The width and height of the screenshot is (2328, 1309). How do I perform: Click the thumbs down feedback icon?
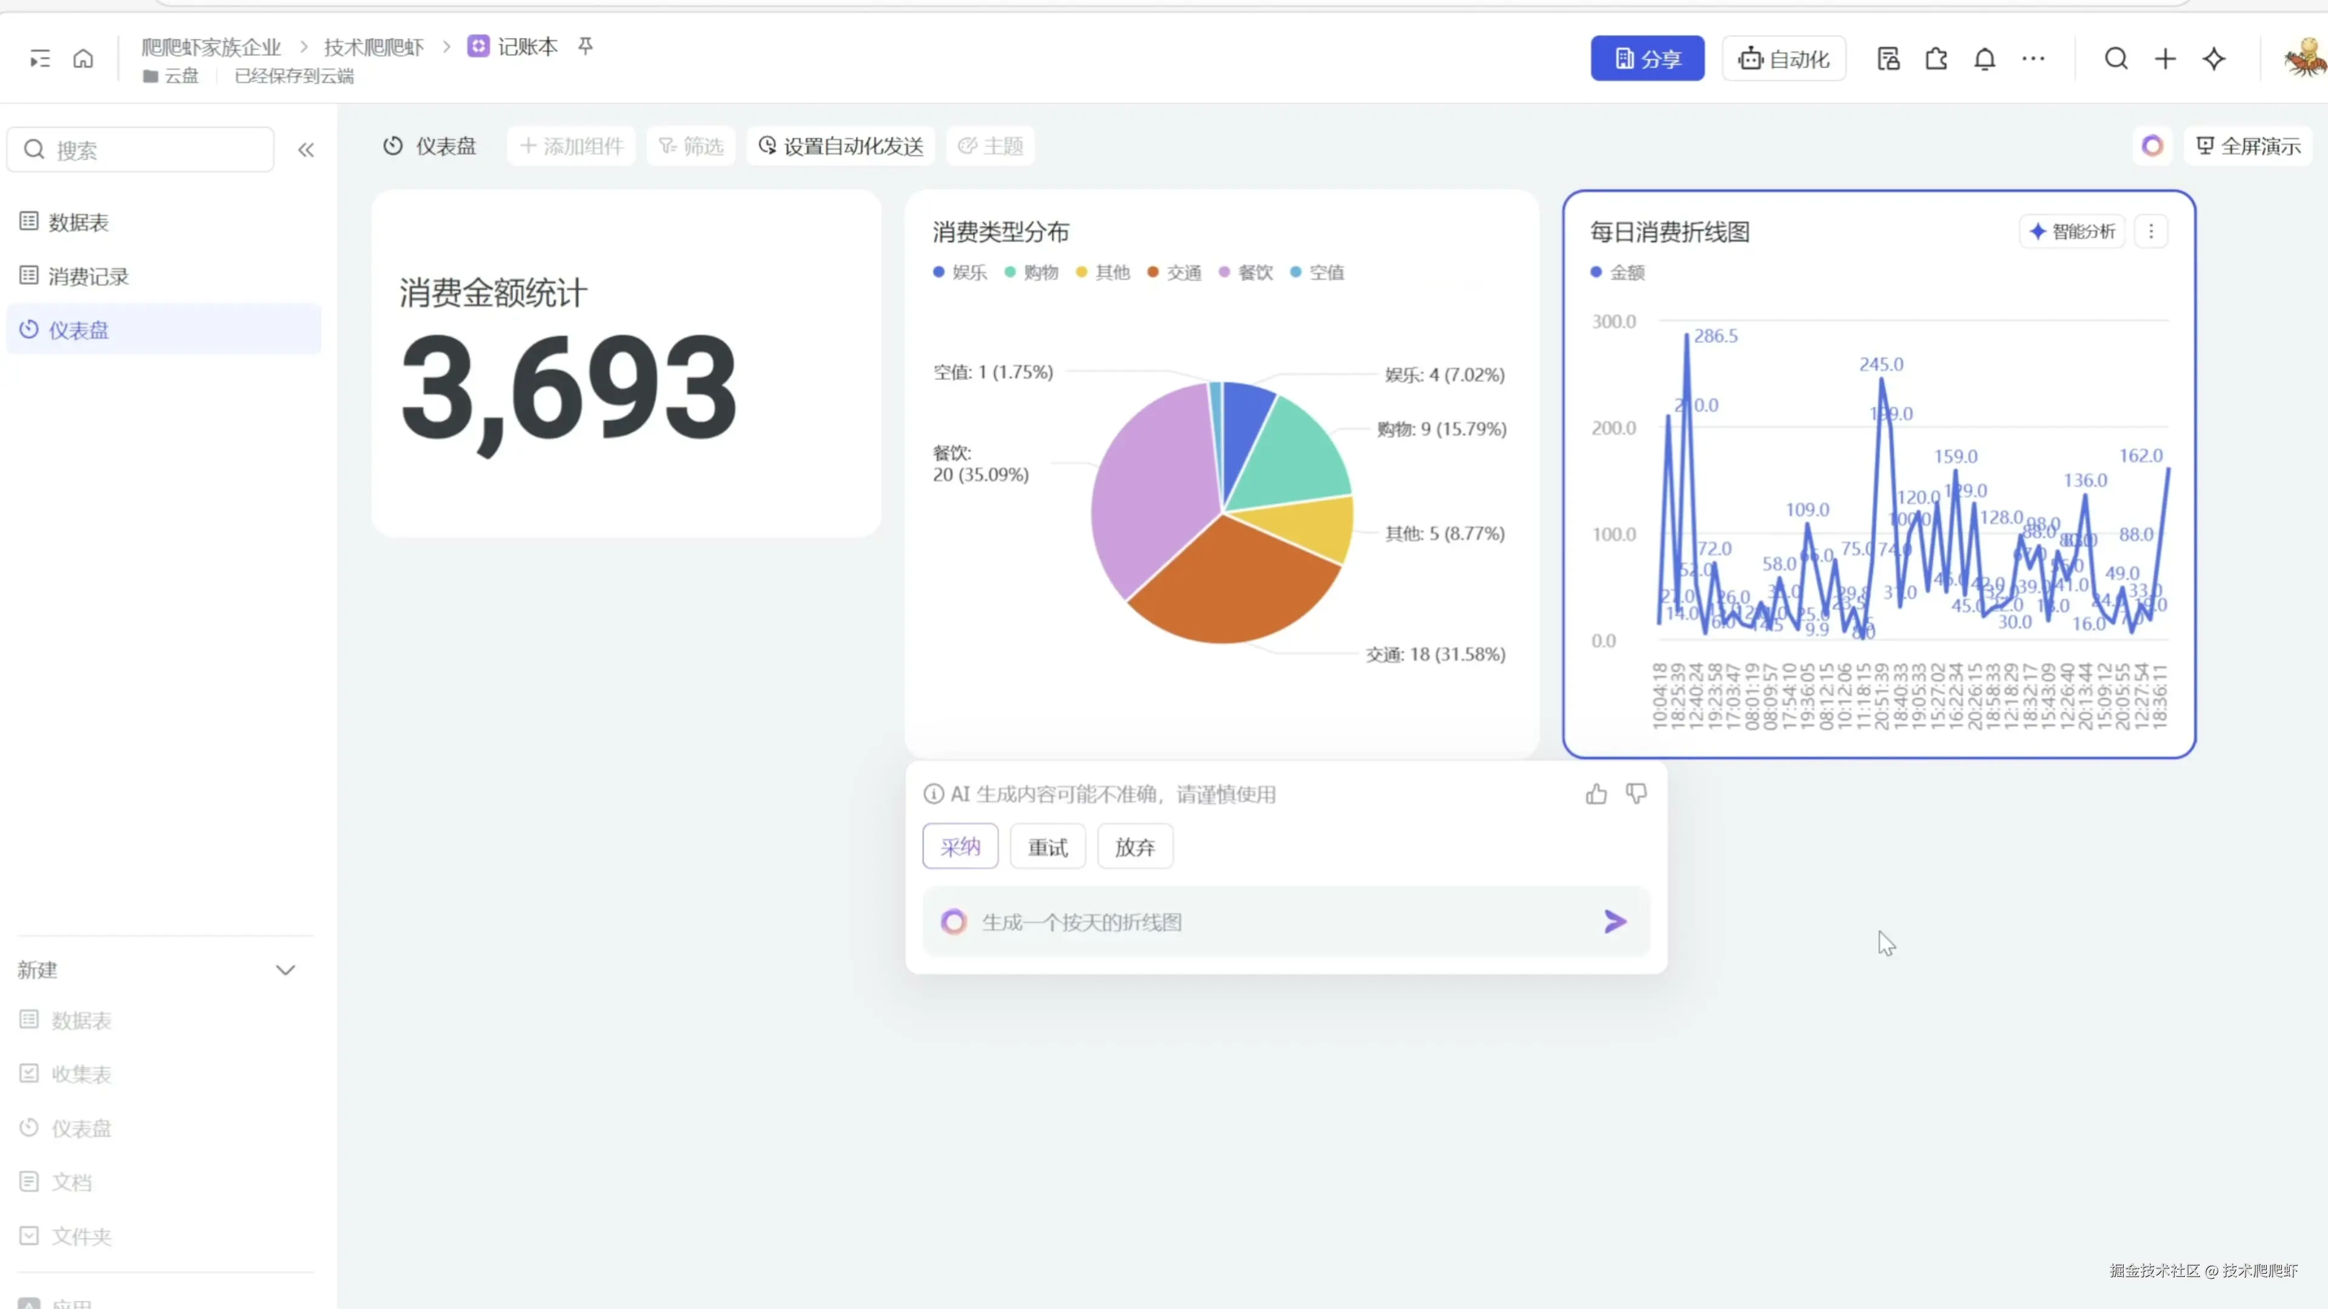(1636, 794)
